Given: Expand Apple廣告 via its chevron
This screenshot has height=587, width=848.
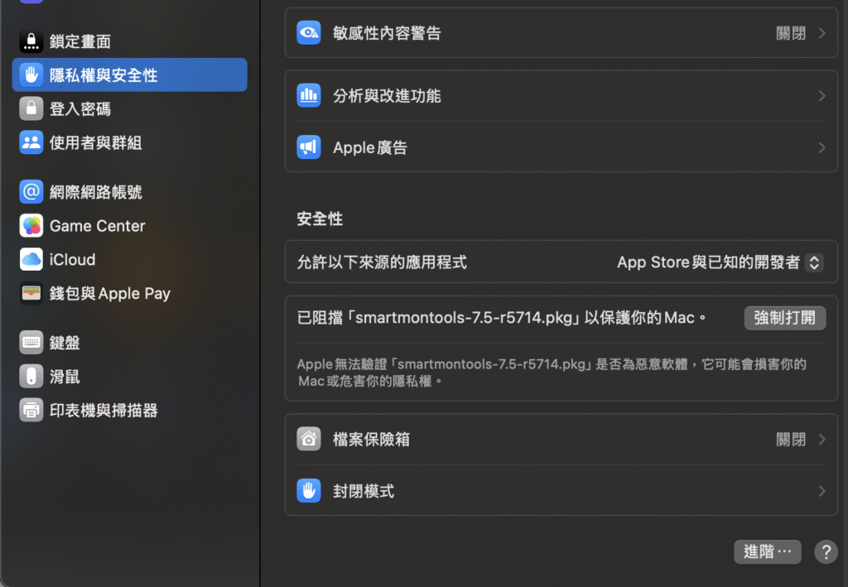Looking at the screenshot, I should [x=821, y=148].
